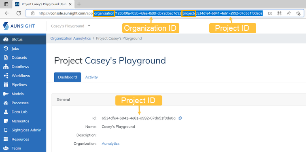This screenshot has width=306, height=152.
Task: Click the Data Lab flask icon
Action: (6, 112)
